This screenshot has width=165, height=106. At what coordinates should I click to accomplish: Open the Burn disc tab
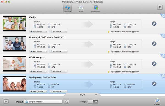81,9
